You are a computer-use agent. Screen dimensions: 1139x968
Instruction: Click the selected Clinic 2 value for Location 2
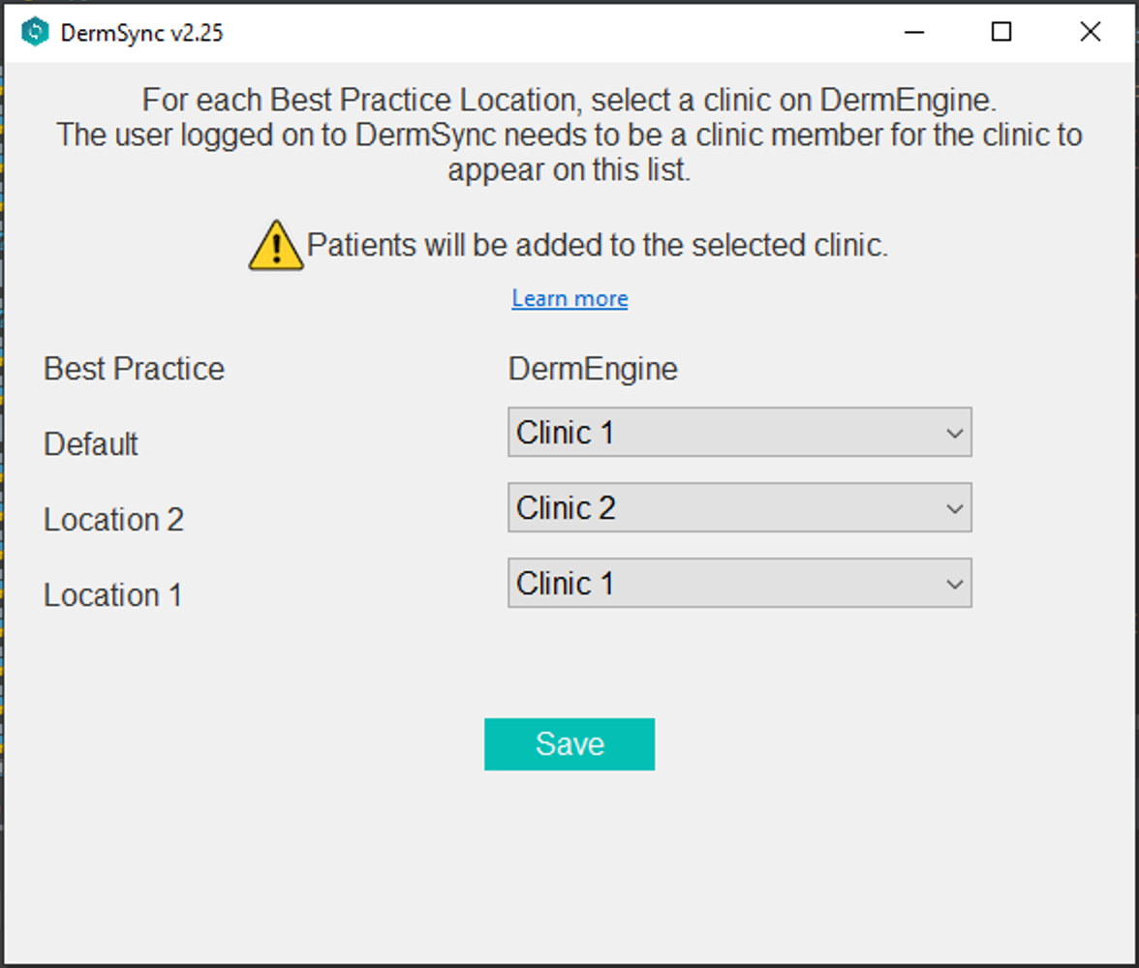tap(566, 507)
